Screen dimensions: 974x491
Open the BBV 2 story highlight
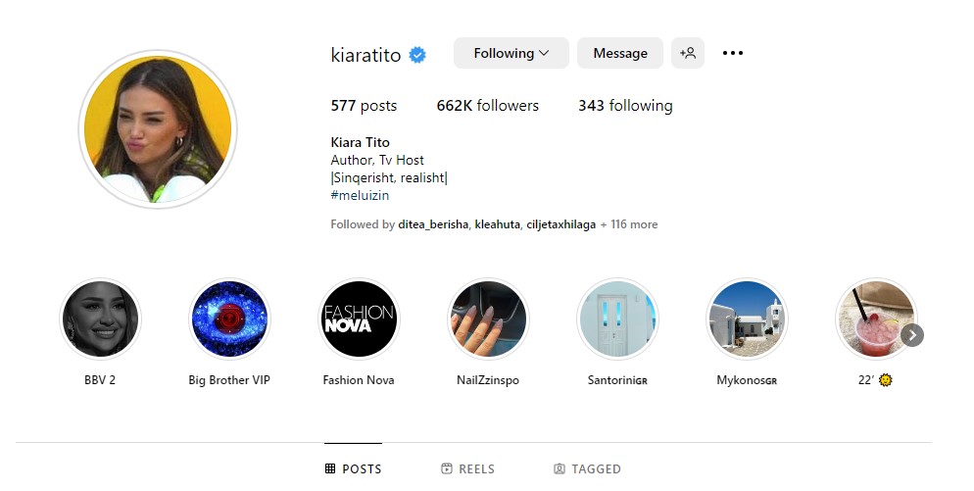click(x=100, y=319)
